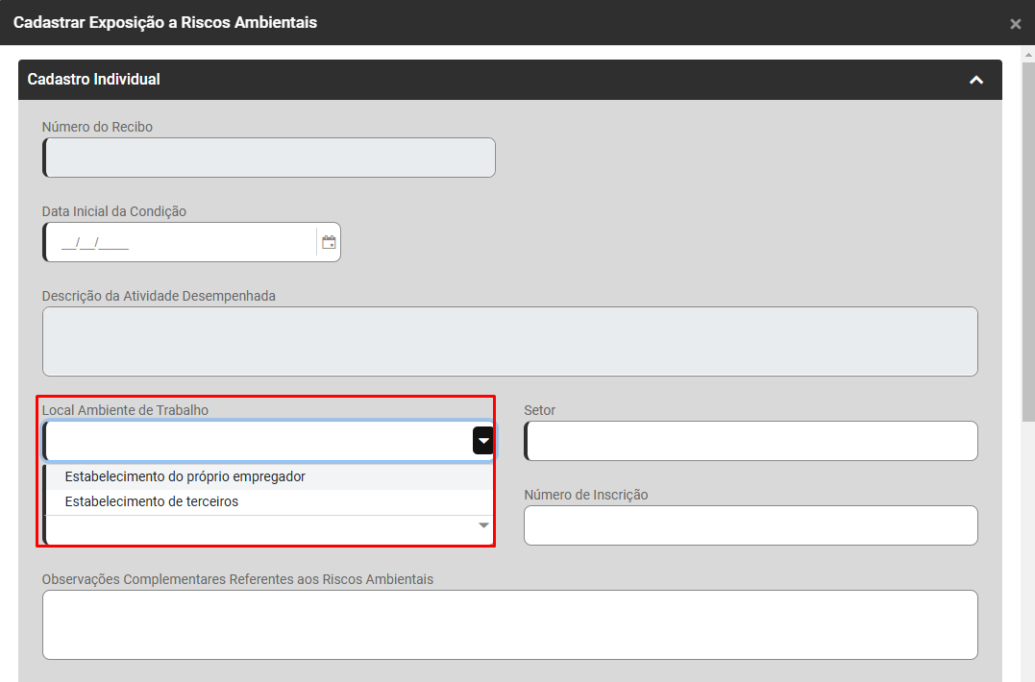The image size is (1035, 682).
Task: Close the Cadastrar Exposição dialog
Action: point(1015,24)
